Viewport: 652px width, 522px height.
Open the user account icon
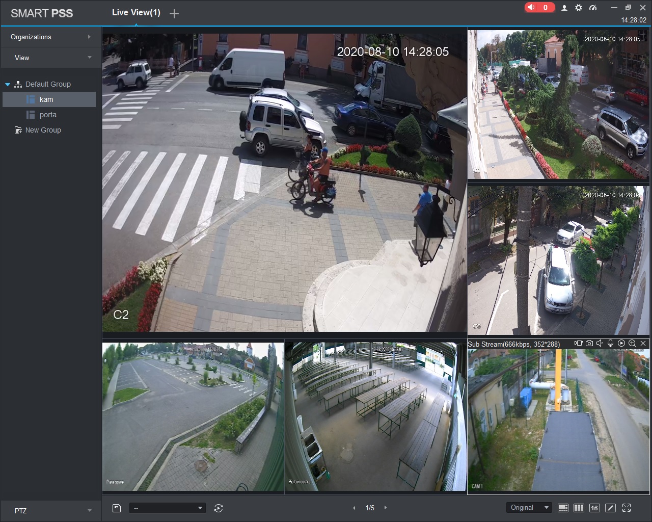coord(564,8)
